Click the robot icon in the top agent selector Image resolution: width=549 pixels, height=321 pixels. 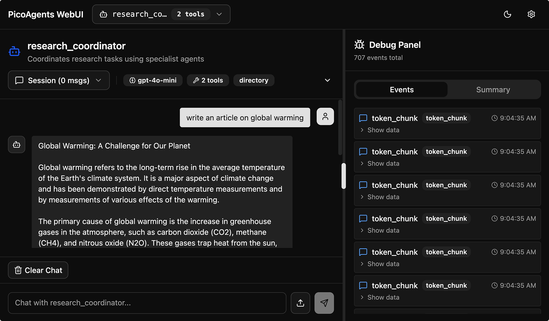tap(103, 14)
